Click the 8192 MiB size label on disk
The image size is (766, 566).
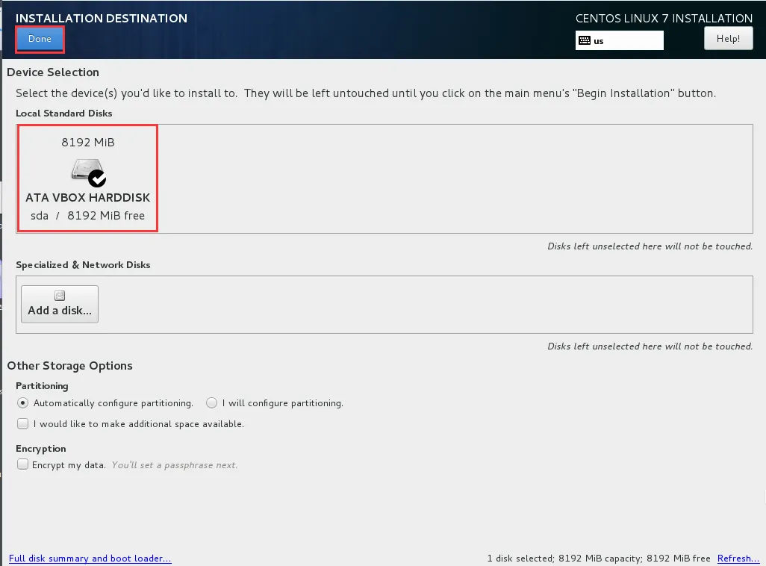88,142
